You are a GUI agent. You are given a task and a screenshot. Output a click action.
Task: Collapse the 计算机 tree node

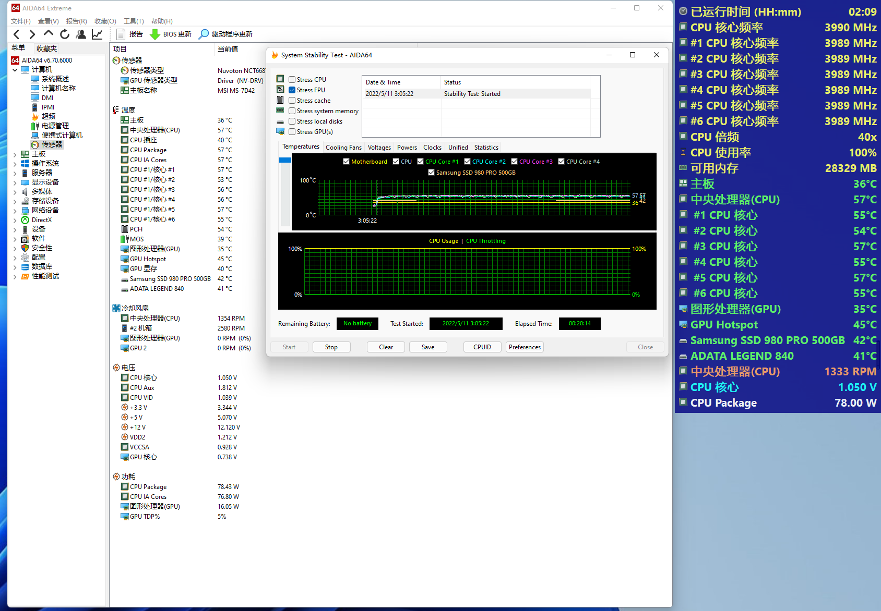point(15,70)
